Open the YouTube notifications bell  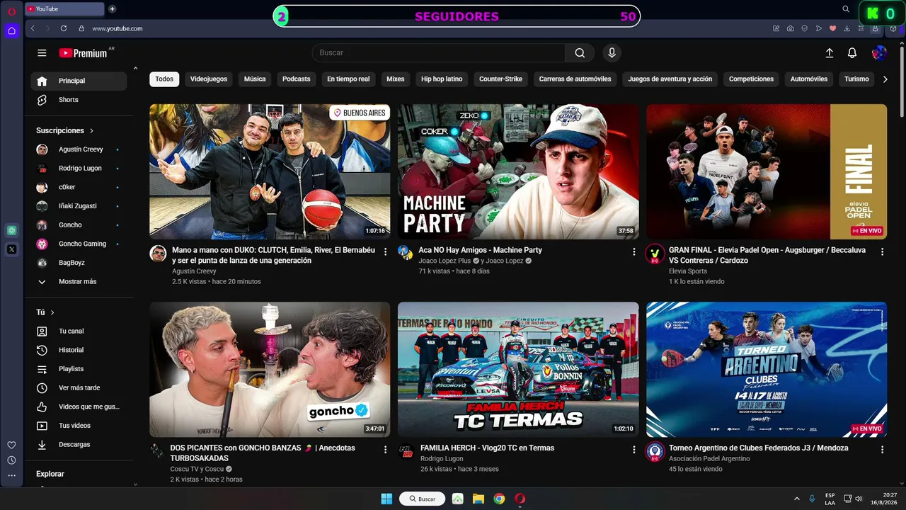click(x=852, y=53)
